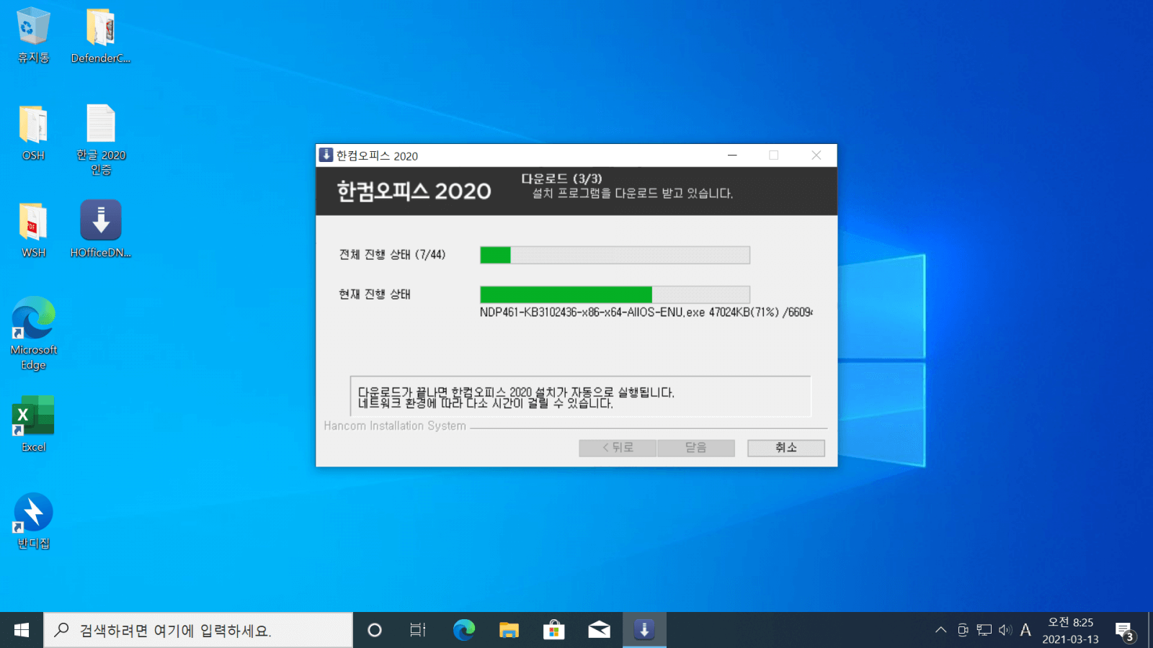
Task: Select the WSH folder icon
Action: click(33, 230)
